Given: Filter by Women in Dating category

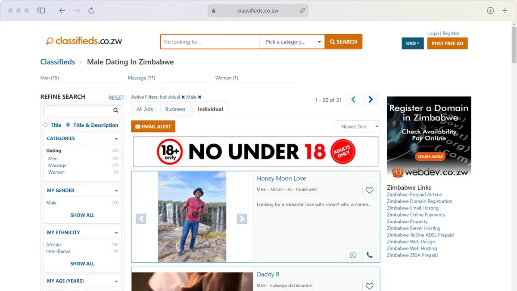Looking at the screenshot, I should point(56,172).
